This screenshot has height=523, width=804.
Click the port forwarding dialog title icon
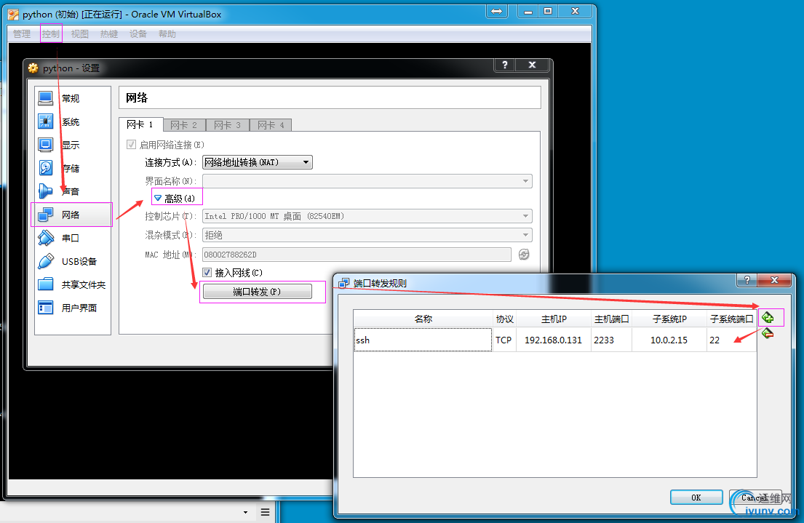click(344, 283)
